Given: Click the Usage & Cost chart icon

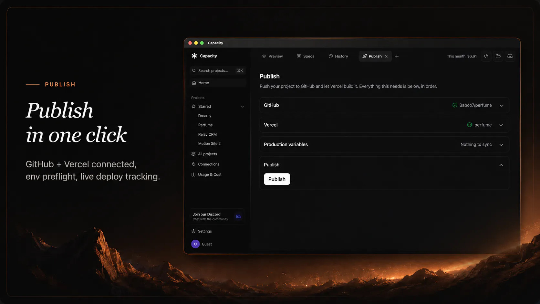Looking at the screenshot, I should tap(193, 174).
